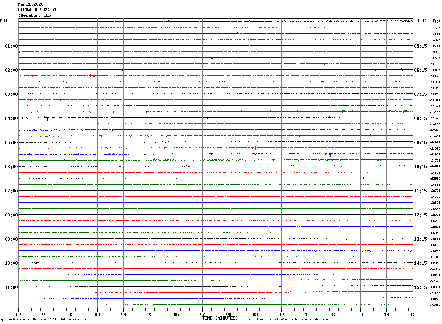The height and width of the screenshot is (324, 442).
Task: Click the vertical division microvolts note
Action: (47, 319)
